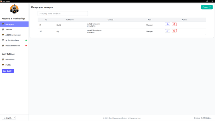Click the Accounts & Memberships heading
Image resolution: width=215 pixels, height=121 pixels.
(x=13, y=18)
